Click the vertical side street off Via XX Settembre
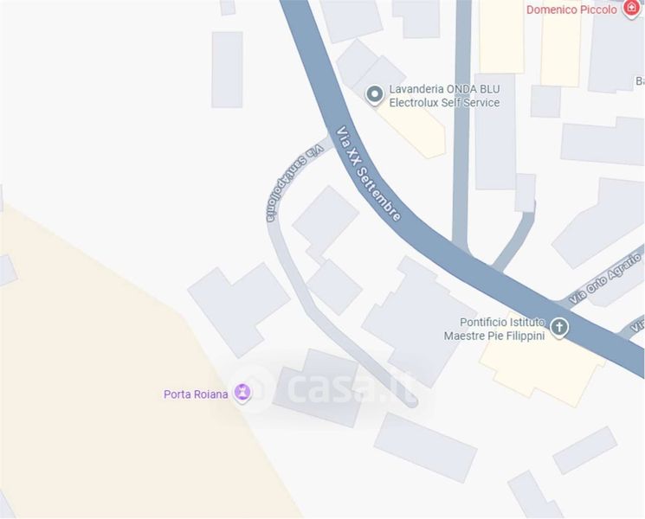645x519 pixels. pos(461,124)
